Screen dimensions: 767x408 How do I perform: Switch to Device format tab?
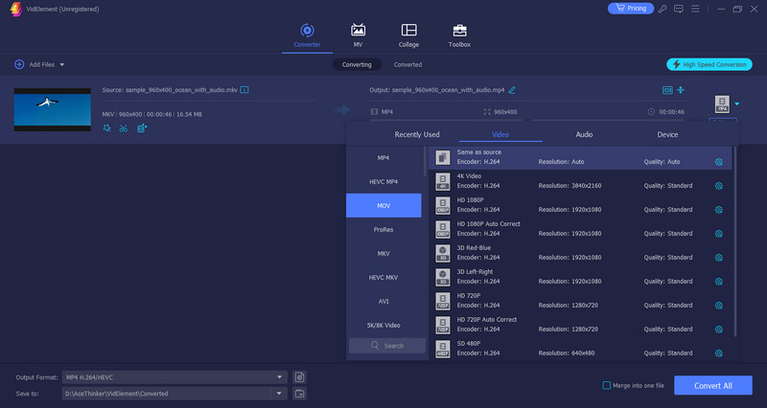click(667, 134)
